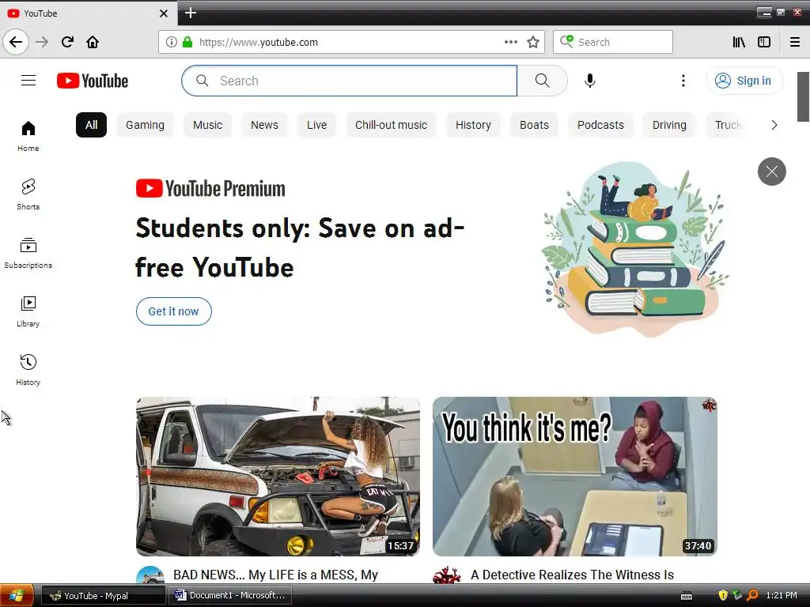The width and height of the screenshot is (810, 607).
Task: Click the page vertical scrollbar thumb
Action: click(x=803, y=97)
